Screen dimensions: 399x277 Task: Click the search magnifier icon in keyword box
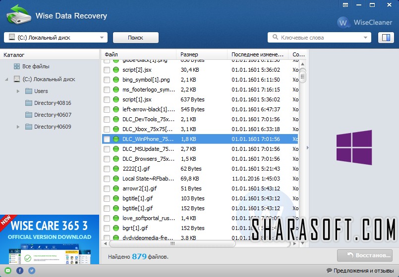pyautogui.click(x=275, y=37)
